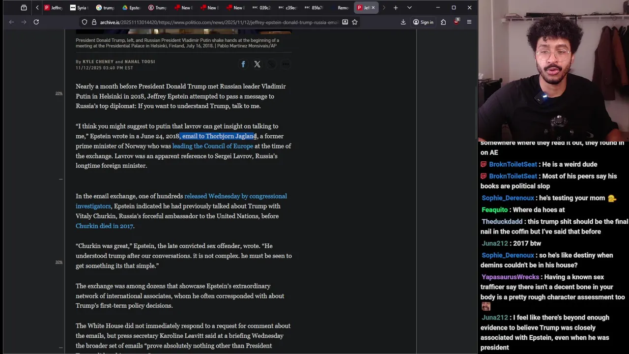Image resolution: width=629 pixels, height=354 pixels.
Task: Switch to the first Jeffrey tab
Action: [54, 7]
